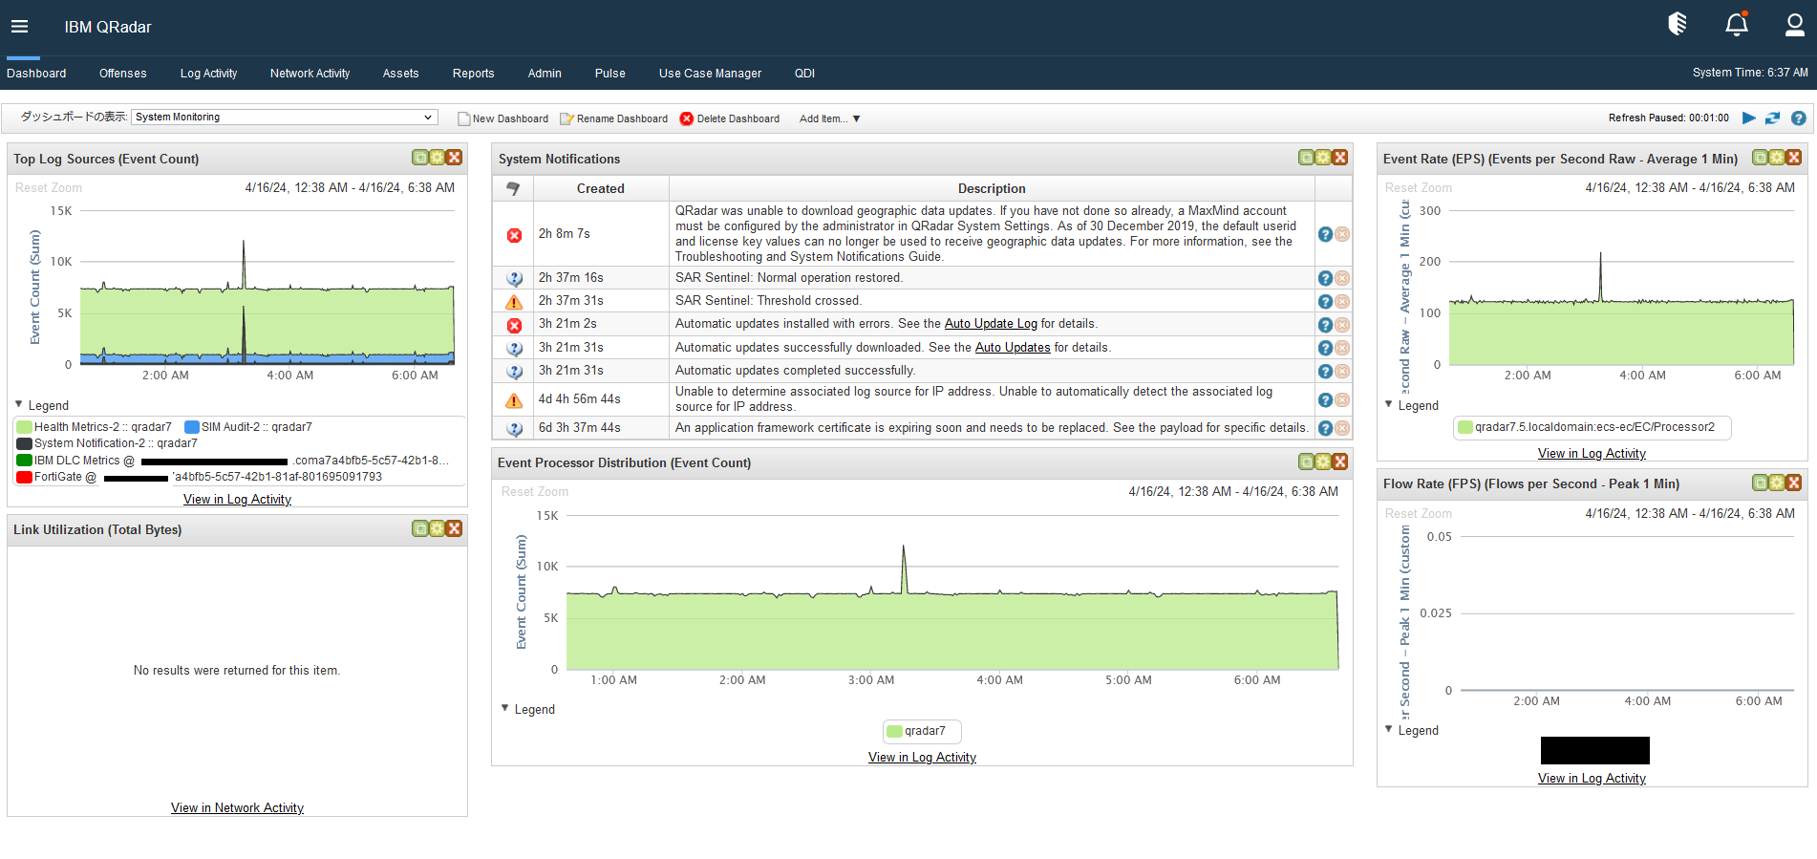Image resolution: width=1817 pixels, height=859 pixels.
Task: Dismiss the SAR Sentinel Threshold crossed notification
Action: coord(1342,301)
